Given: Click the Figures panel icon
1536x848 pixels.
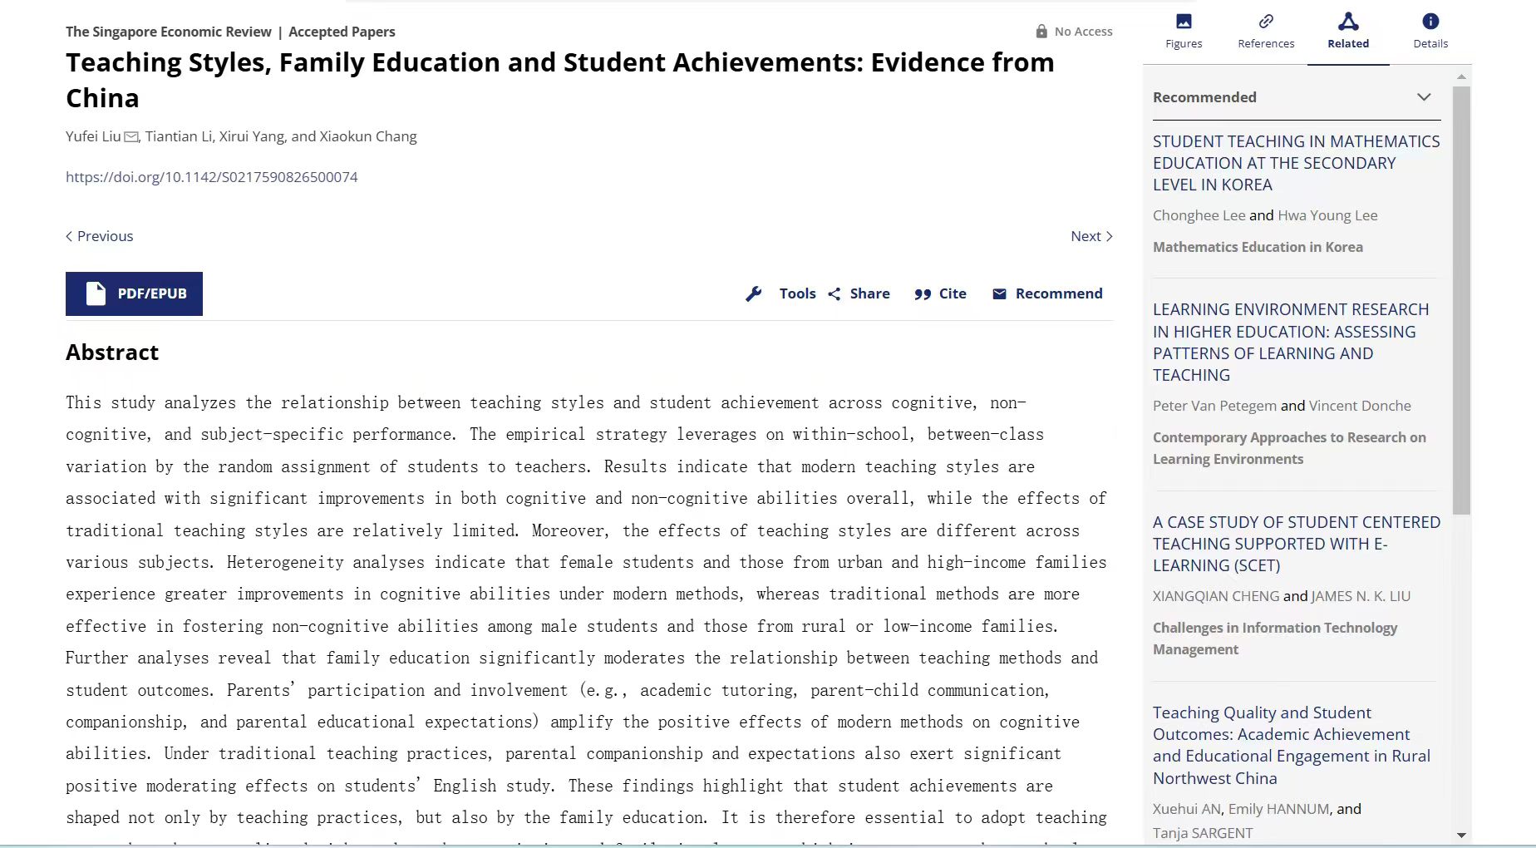Looking at the screenshot, I should (1184, 22).
